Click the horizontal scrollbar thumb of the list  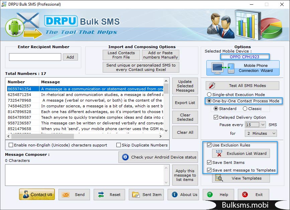coord(42,136)
